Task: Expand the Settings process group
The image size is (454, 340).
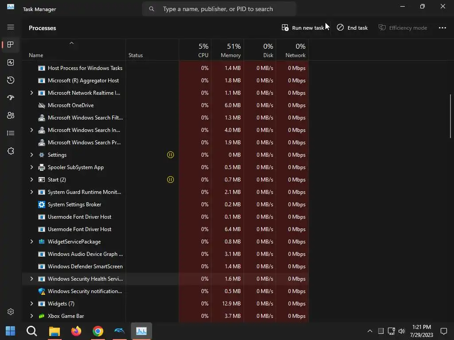Action: click(x=31, y=155)
